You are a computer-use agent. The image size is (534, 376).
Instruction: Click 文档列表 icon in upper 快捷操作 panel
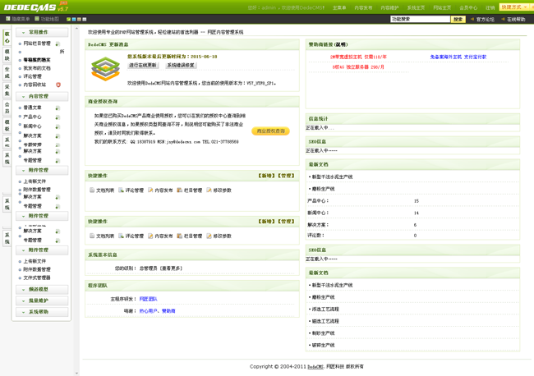tap(92, 190)
